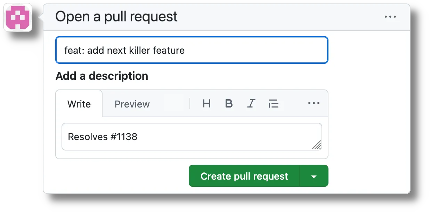
Task: Click inside the description editor area
Action: coord(192,137)
